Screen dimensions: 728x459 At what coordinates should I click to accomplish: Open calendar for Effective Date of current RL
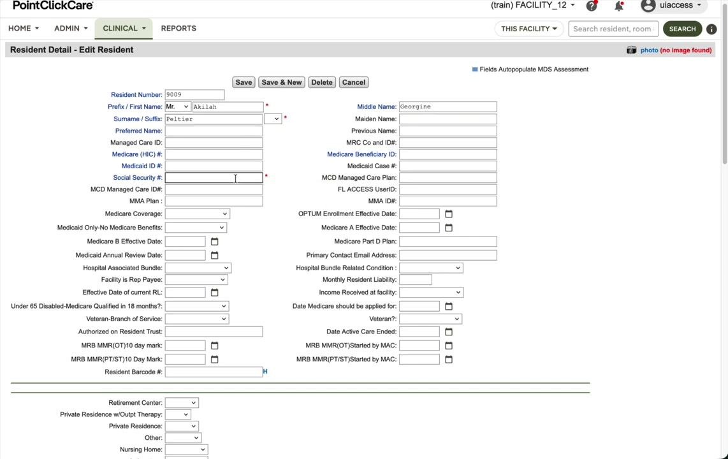click(214, 293)
